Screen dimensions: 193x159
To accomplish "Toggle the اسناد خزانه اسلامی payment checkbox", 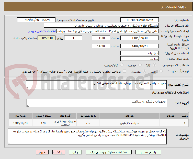I will click(124, 71).
